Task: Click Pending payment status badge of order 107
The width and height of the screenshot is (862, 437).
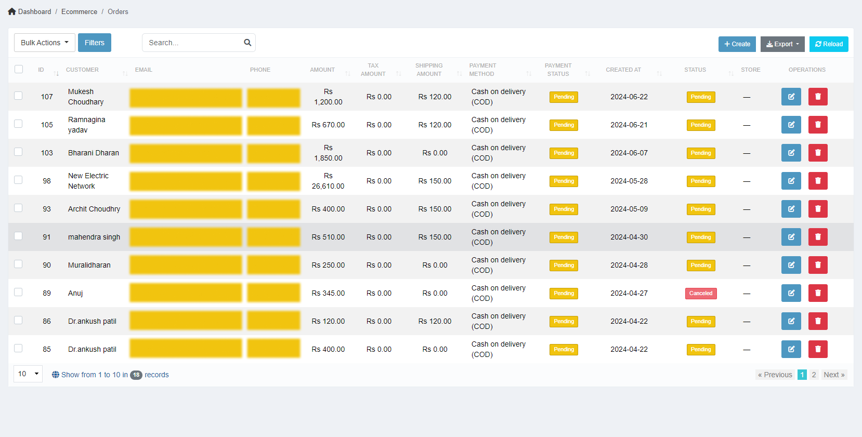Action: (x=564, y=97)
